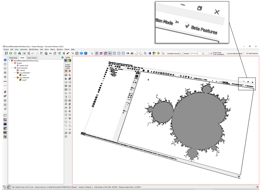Click the blue information icon in left sidebar
This screenshot has height=191, width=263.
(5, 60)
